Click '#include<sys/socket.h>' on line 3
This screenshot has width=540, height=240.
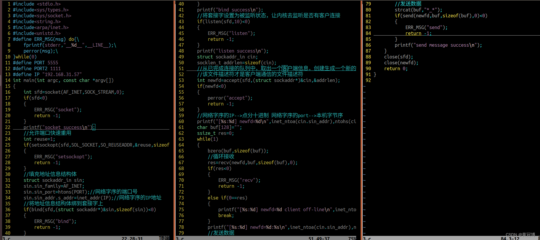pyautogui.click(x=42, y=16)
